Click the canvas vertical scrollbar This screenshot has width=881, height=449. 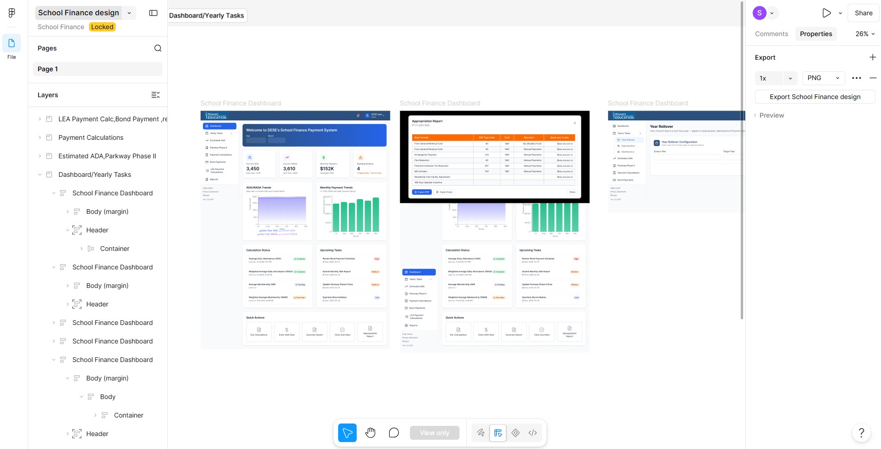pyautogui.click(x=742, y=160)
